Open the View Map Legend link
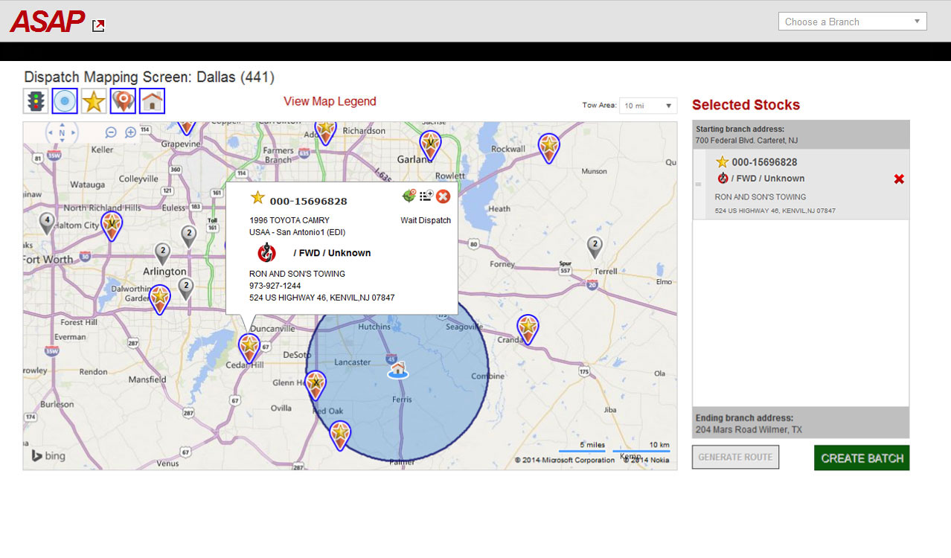The image size is (951, 558). pyautogui.click(x=330, y=101)
